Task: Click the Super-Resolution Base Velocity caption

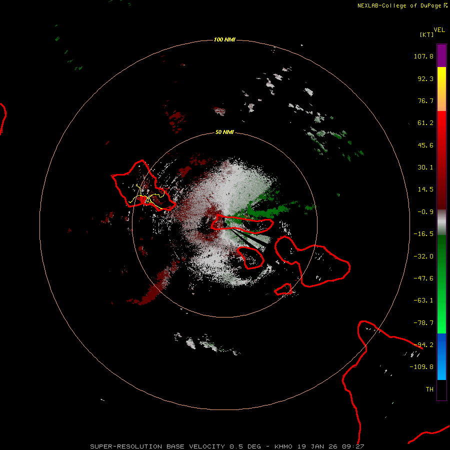Action: coord(227,446)
